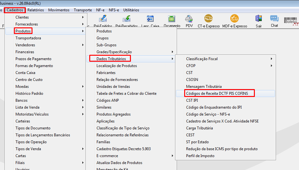
Task: Open the NF-e menu
Action: coord(100,10)
